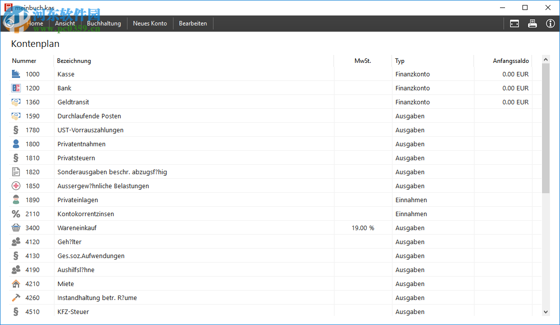Click the people icon for account 4120
The height and width of the screenshot is (325, 560).
[15, 242]
